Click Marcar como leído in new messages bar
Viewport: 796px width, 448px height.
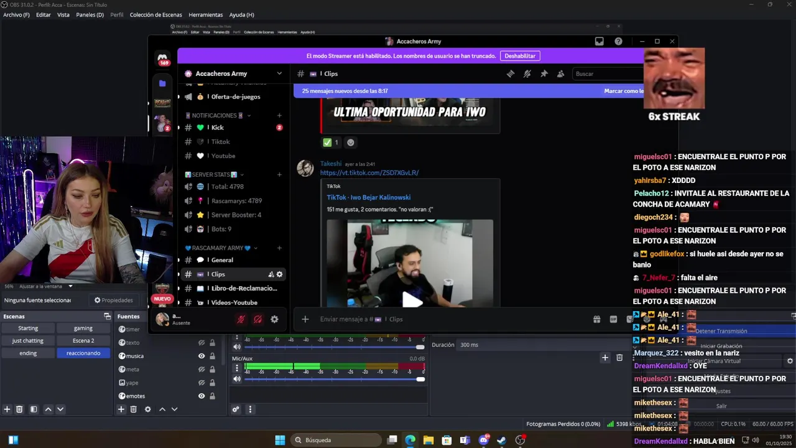(624, 91)
